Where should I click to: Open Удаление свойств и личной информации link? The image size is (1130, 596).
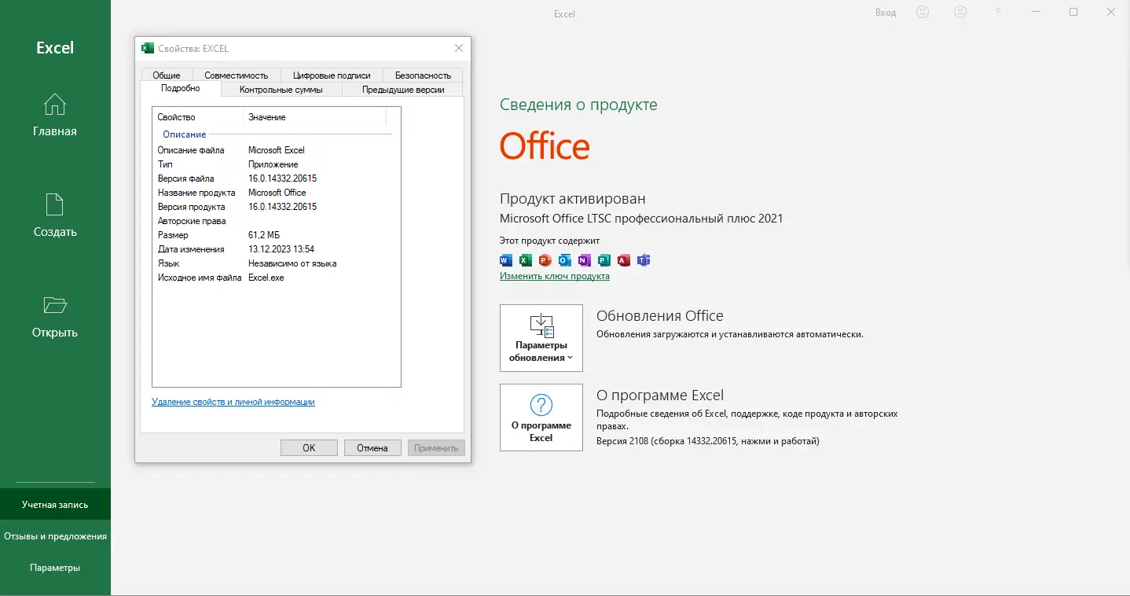coord(233,402)
